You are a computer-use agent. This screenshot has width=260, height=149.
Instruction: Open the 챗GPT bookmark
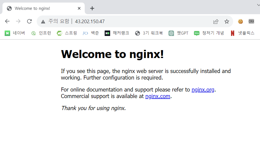pos(178,33)
